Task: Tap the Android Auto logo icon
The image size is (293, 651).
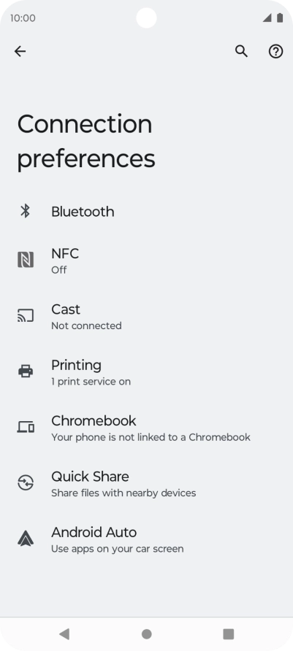Action: (26, 538)
